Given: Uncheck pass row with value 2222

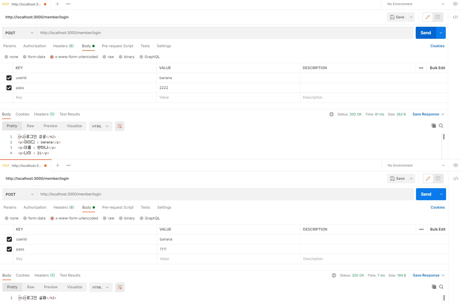Looking at the screenshot, I should coord(9,88).
